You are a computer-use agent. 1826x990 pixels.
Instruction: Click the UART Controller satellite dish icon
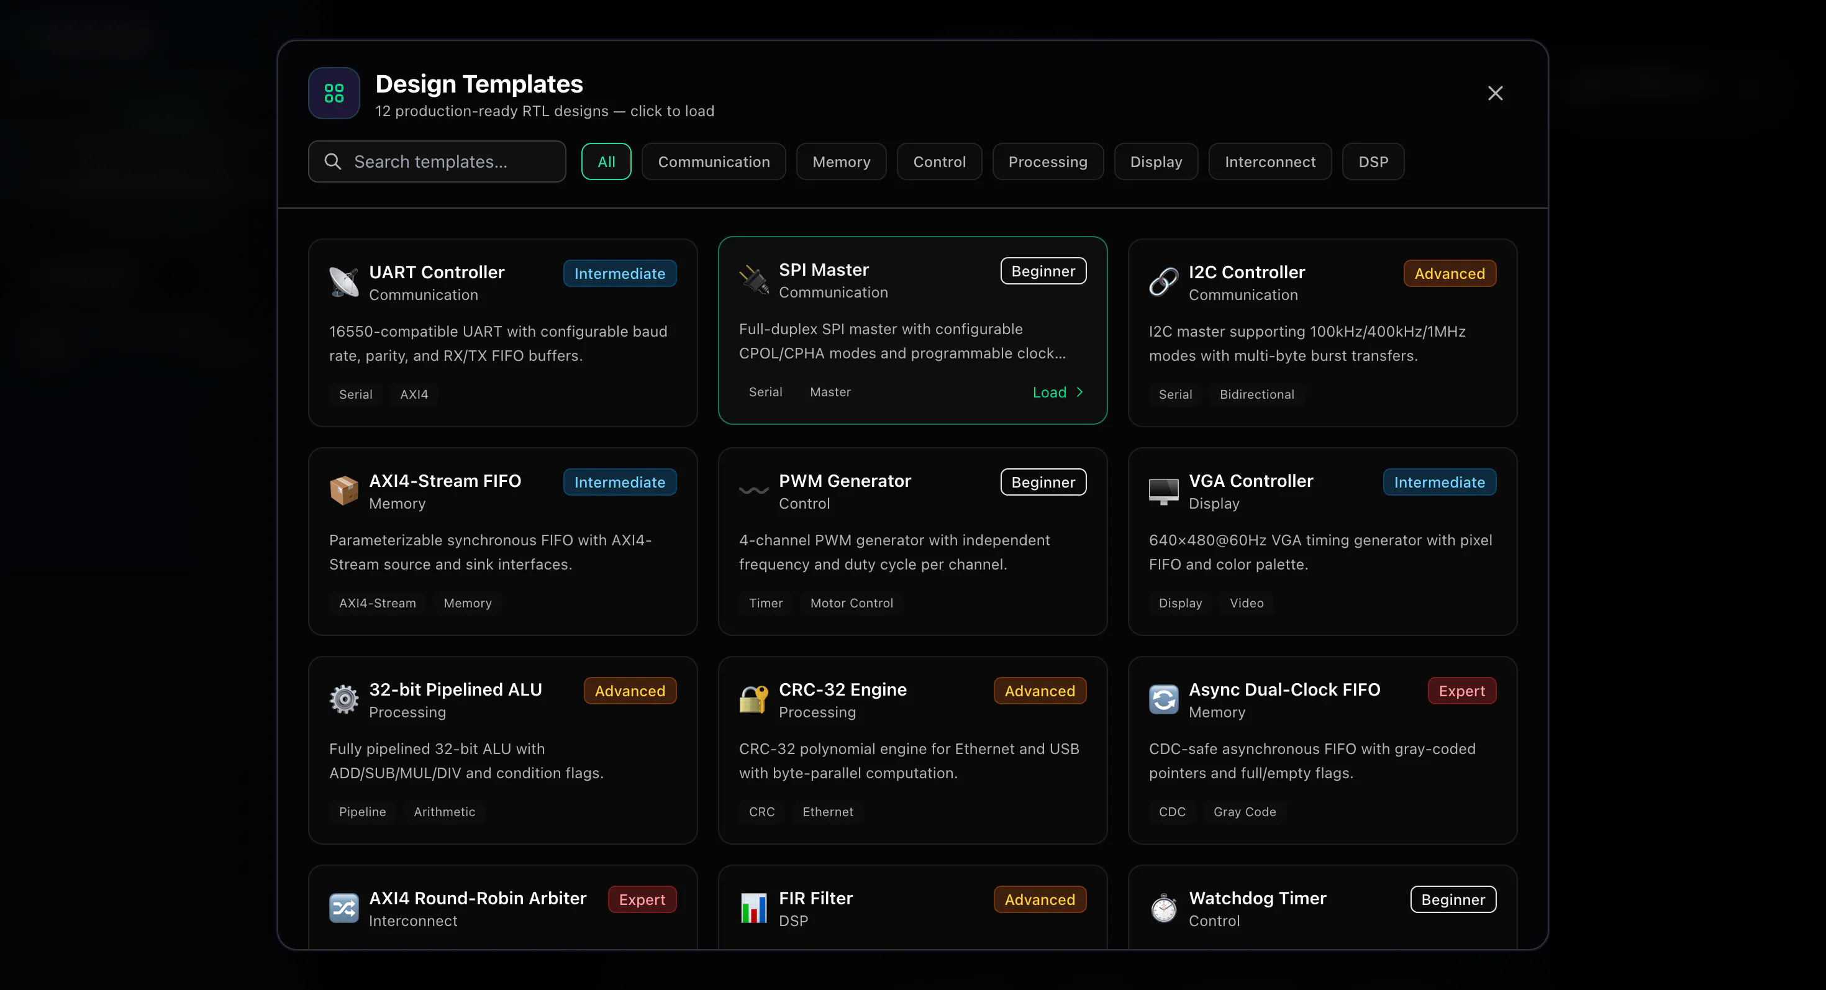coord(344,283)
